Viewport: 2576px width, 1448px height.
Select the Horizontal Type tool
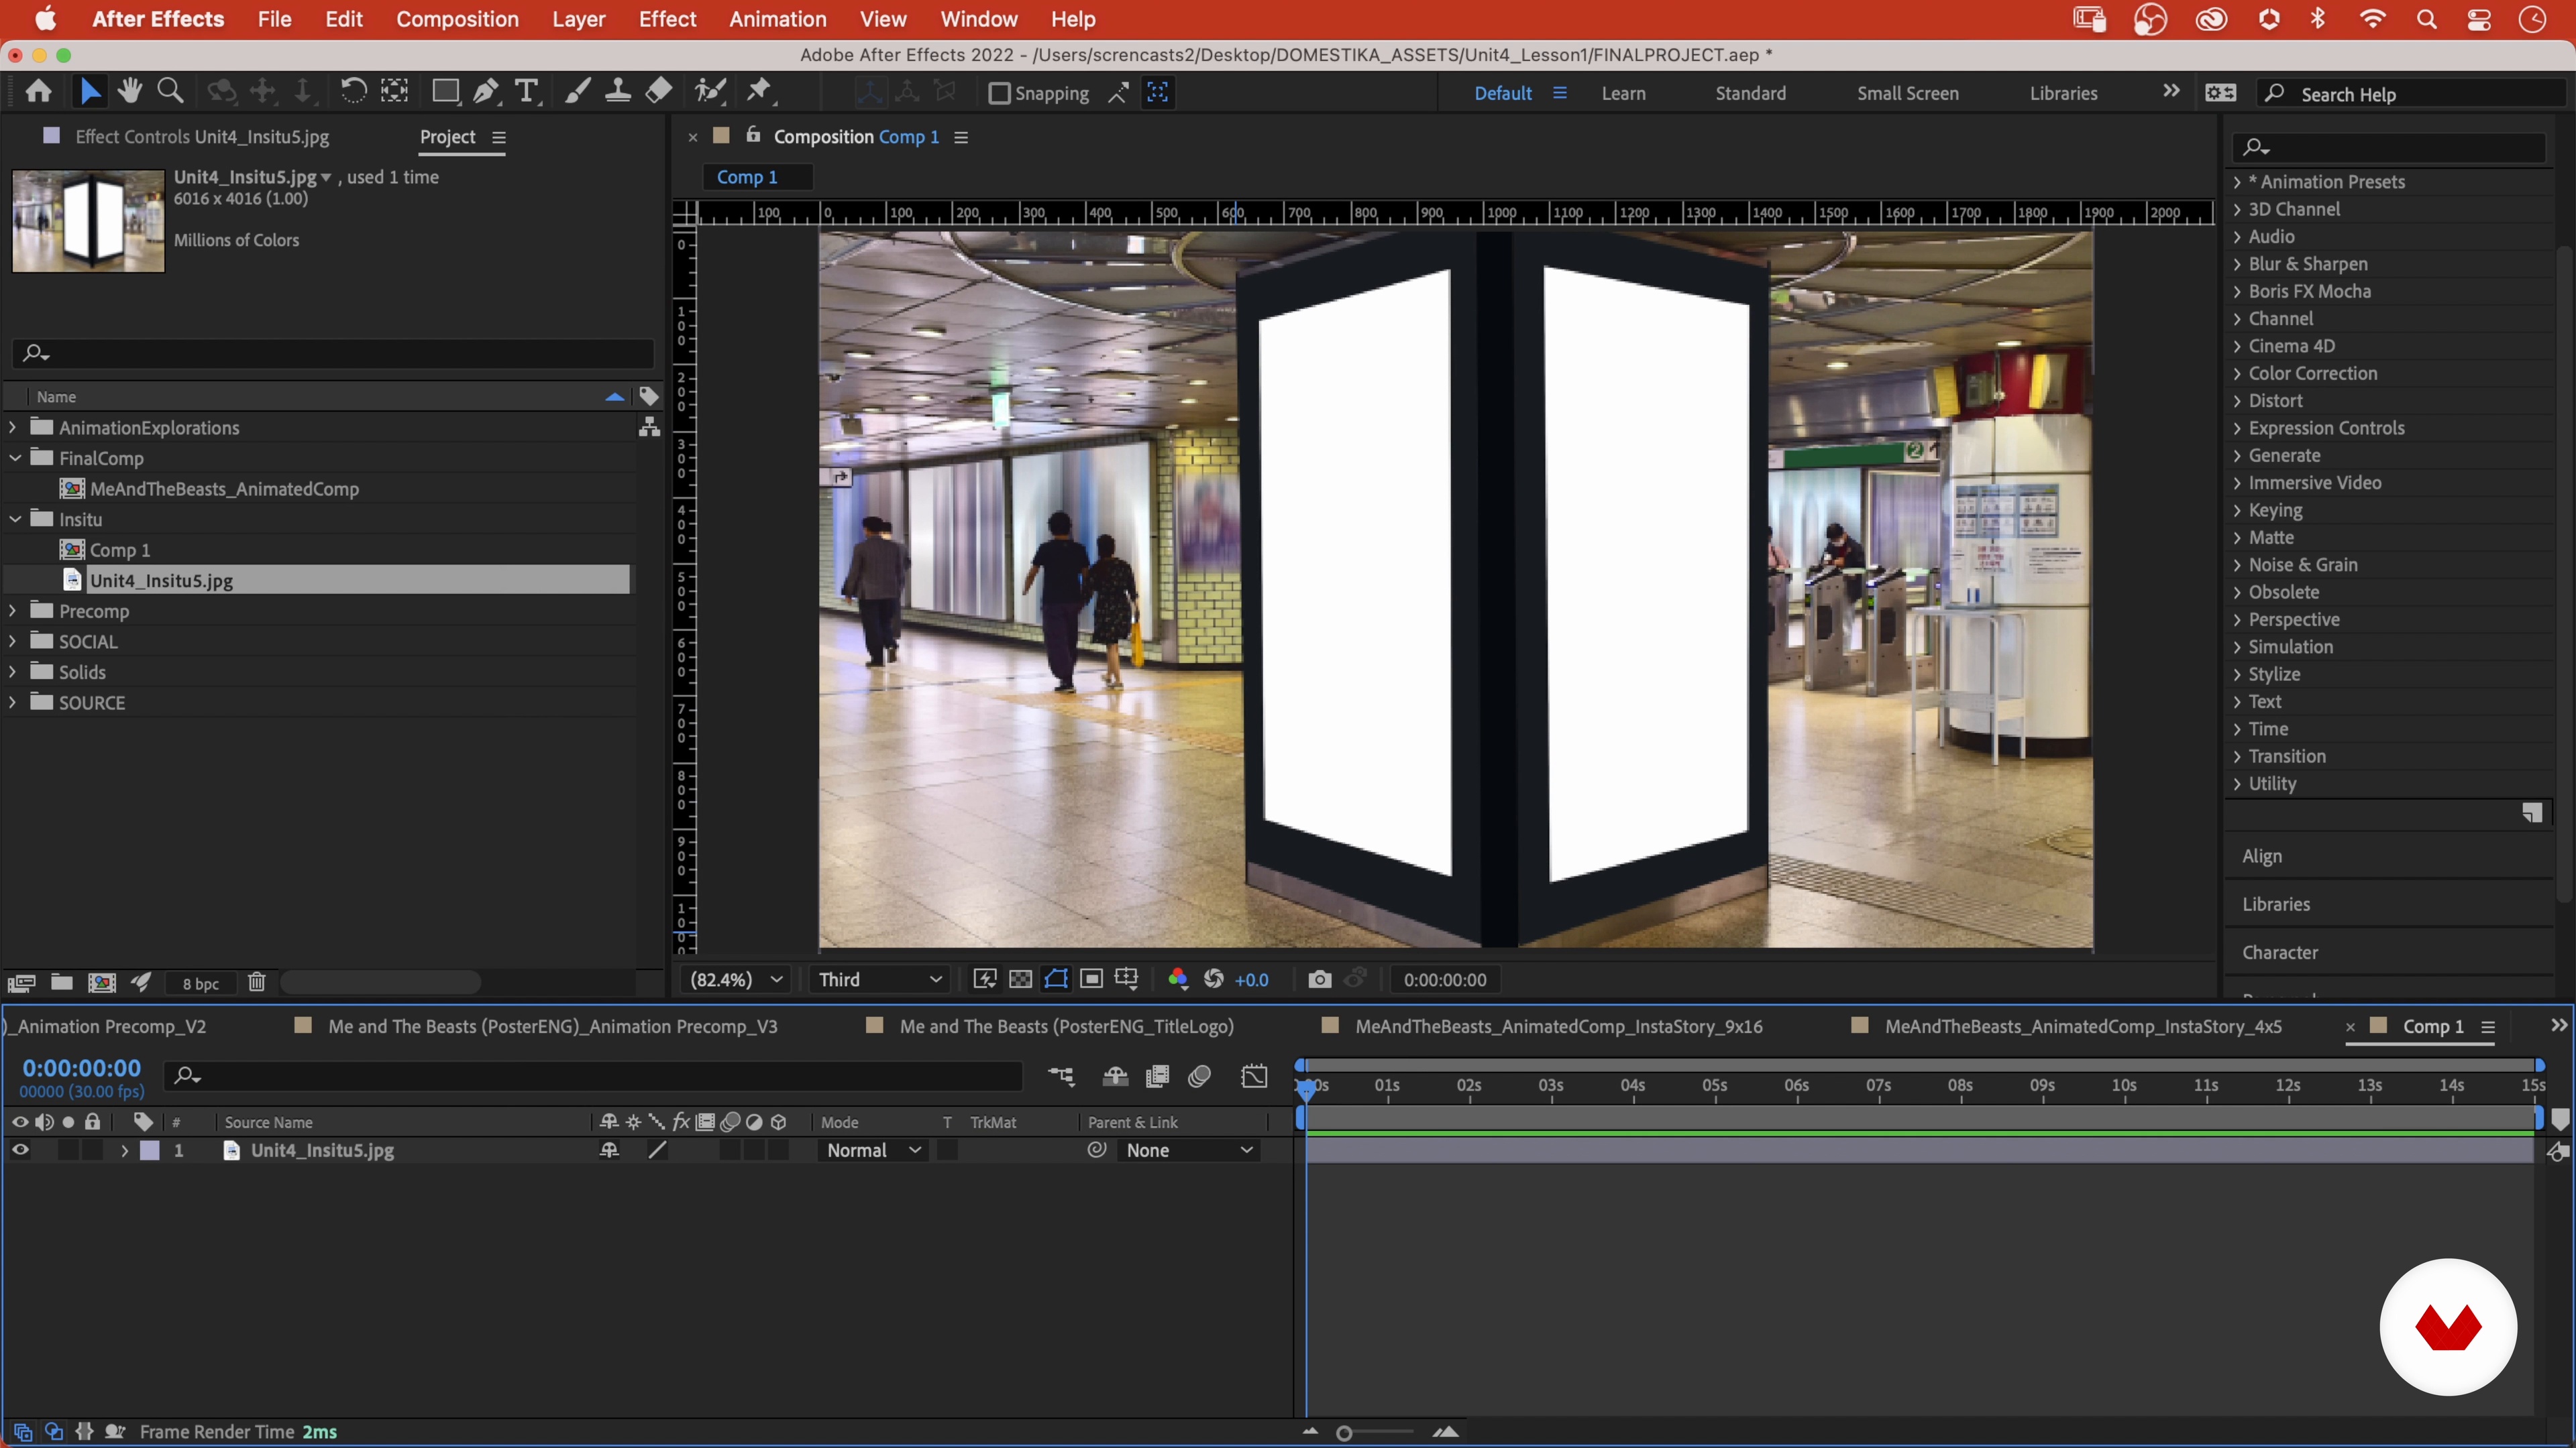click(x=527, y=92)
